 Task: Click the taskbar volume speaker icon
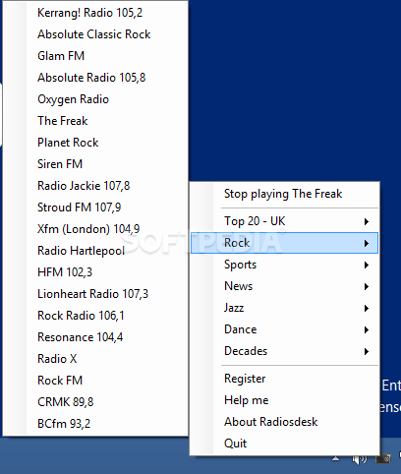[360, 459]
